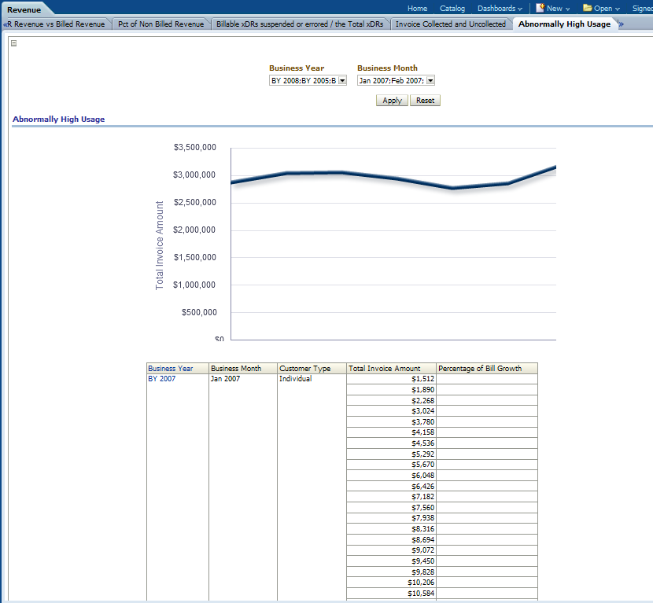Switch to Invoice Collected and Uncollected tab
This screenshot has height=603, width=653.
[x=450, y=24]
